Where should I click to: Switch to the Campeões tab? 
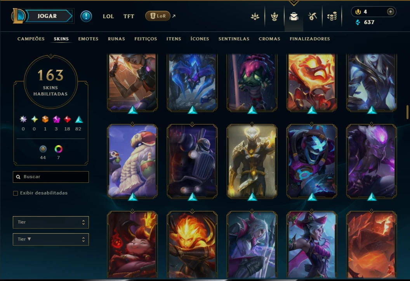[31, 39]
